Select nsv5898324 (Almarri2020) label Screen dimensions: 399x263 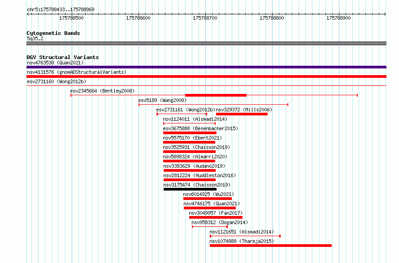195,157
